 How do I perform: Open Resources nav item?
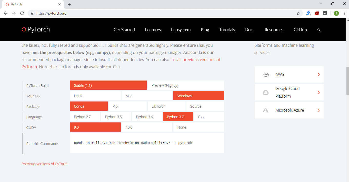tap(274, 30)
